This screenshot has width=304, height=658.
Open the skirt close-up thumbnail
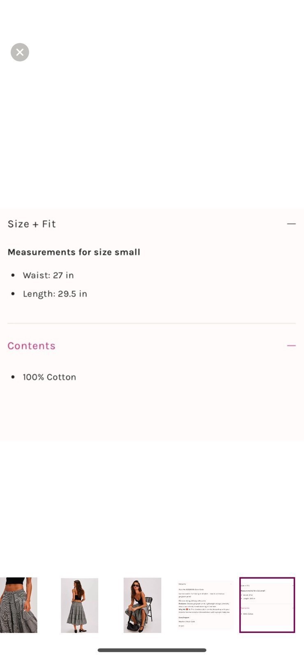click(19, 605)
